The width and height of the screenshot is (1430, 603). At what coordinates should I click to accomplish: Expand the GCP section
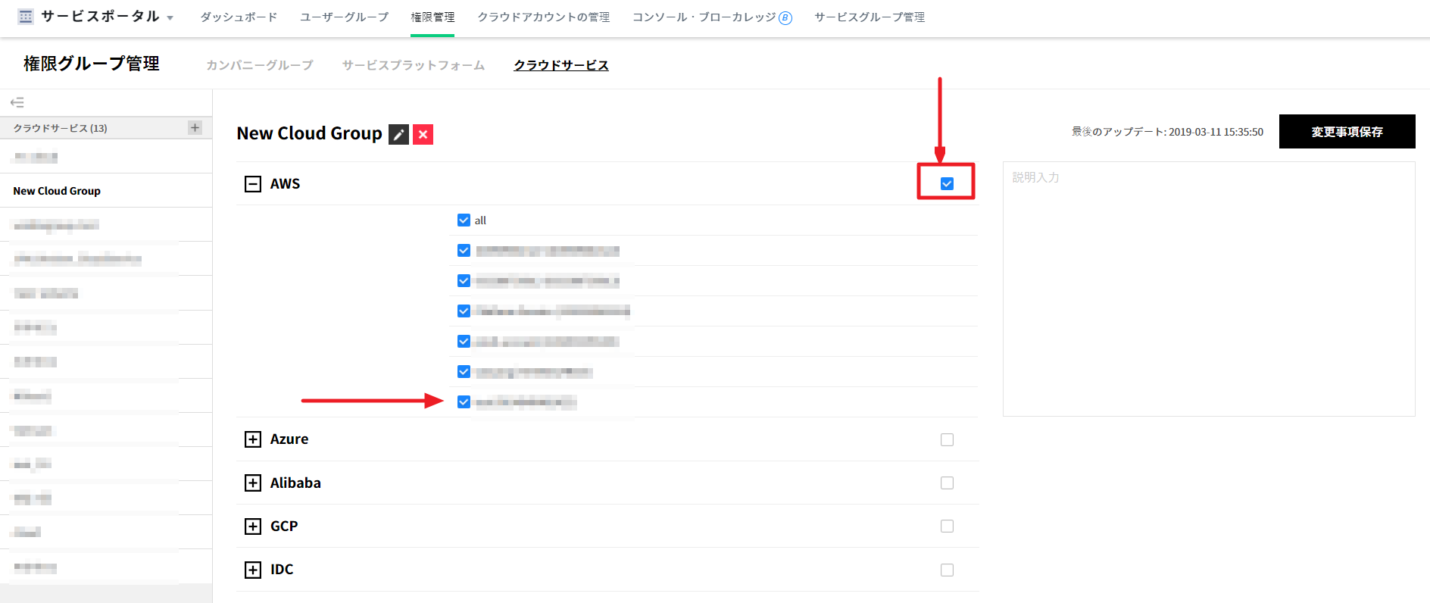[x=252, y=526]
